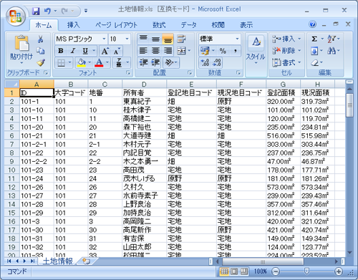Screen dimensions: 358x280
Task: Toggle bottom vertical alignment
Action: click(x=168, y=39)
